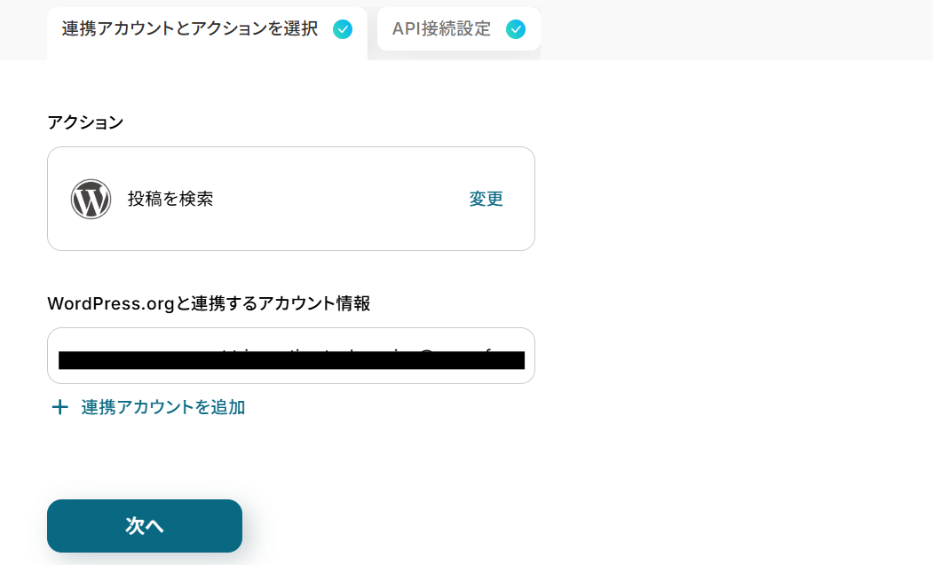Click the 変更 link to change action
Viewport: 933px width, 565px height.
486,199
